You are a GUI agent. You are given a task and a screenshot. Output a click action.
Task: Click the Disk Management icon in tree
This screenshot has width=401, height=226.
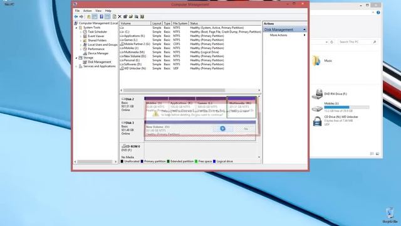[85, 62]
